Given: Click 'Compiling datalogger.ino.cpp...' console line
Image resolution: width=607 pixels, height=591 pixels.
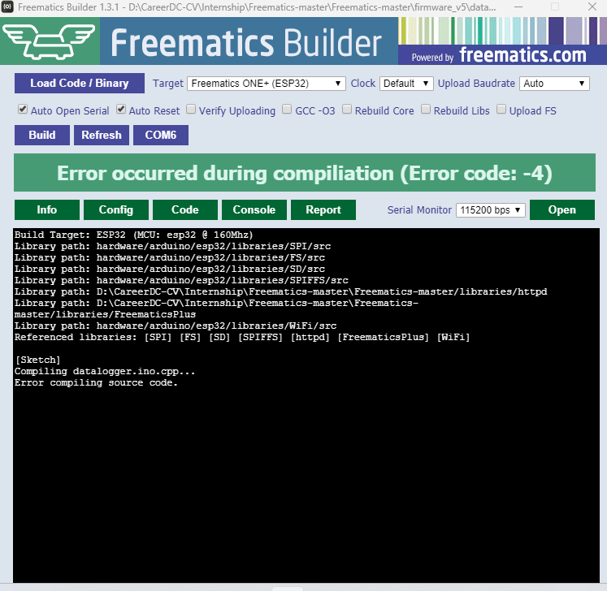Looking at the screenshot, I should point(105,371).
